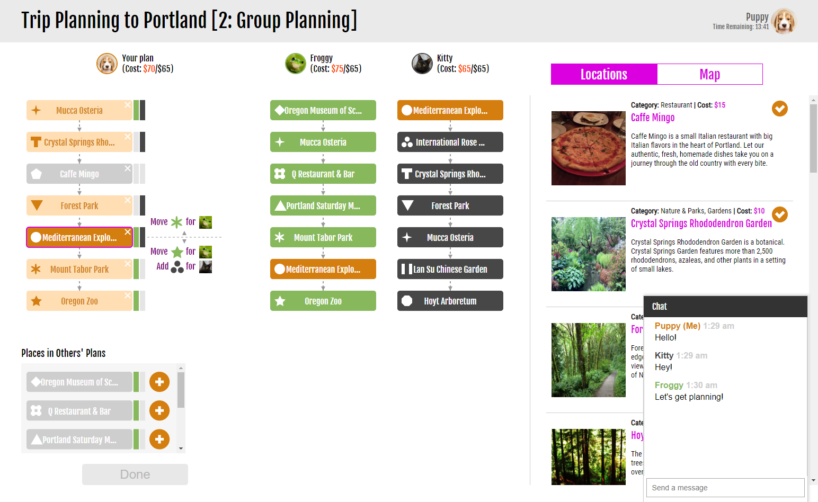Viewport: 818px width, 502px height.
Task: Remove Caffe Mingo from your plan
Action: 128,168
